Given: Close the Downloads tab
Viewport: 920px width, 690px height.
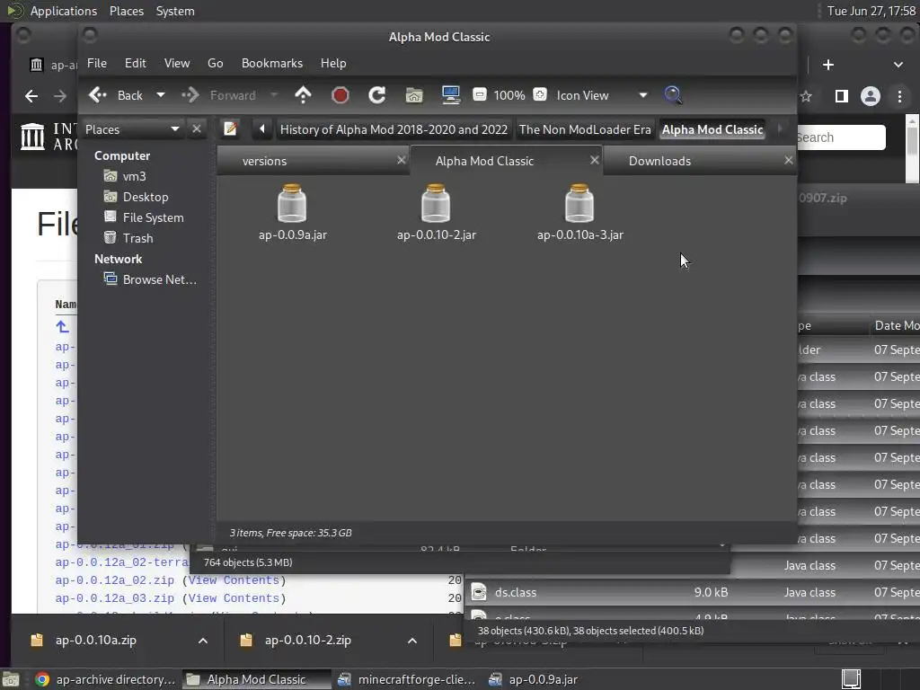Looking at the screenshot, I should tap(789, 160).
